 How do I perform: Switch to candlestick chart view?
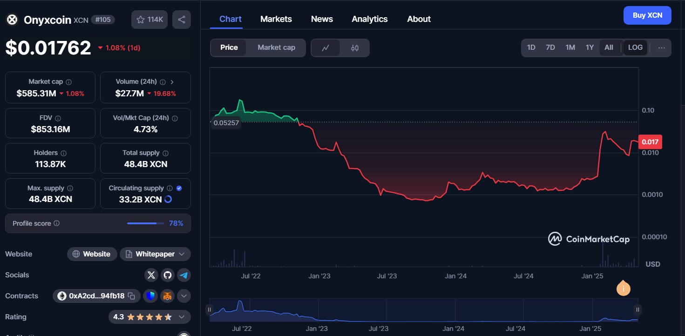[x=355, y=47]
